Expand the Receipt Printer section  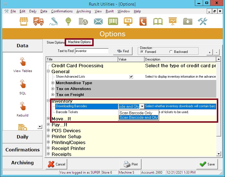pyautogui.click(x=48, y=148)
